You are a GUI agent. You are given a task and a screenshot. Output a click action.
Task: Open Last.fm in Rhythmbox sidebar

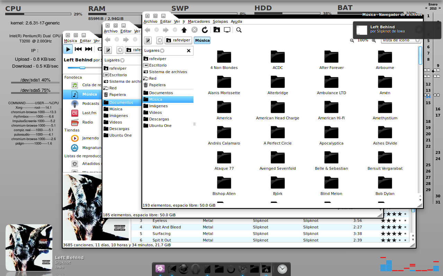tap(82, 113)
